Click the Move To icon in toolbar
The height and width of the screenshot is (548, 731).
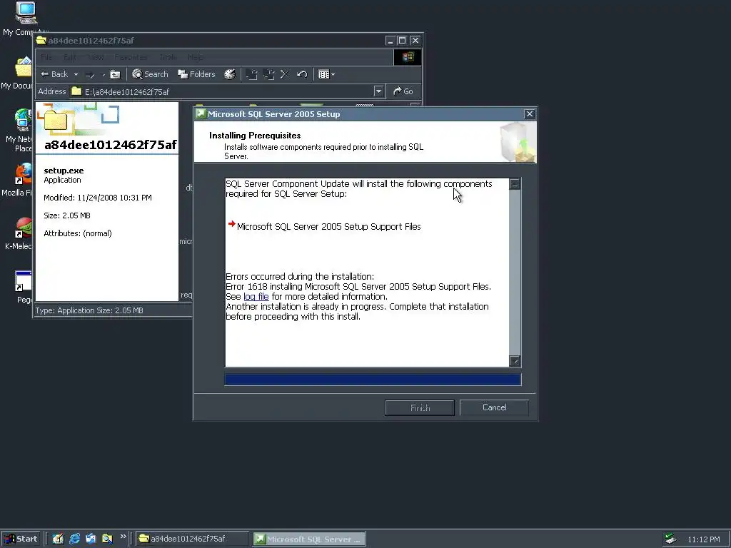coord(252,74)
